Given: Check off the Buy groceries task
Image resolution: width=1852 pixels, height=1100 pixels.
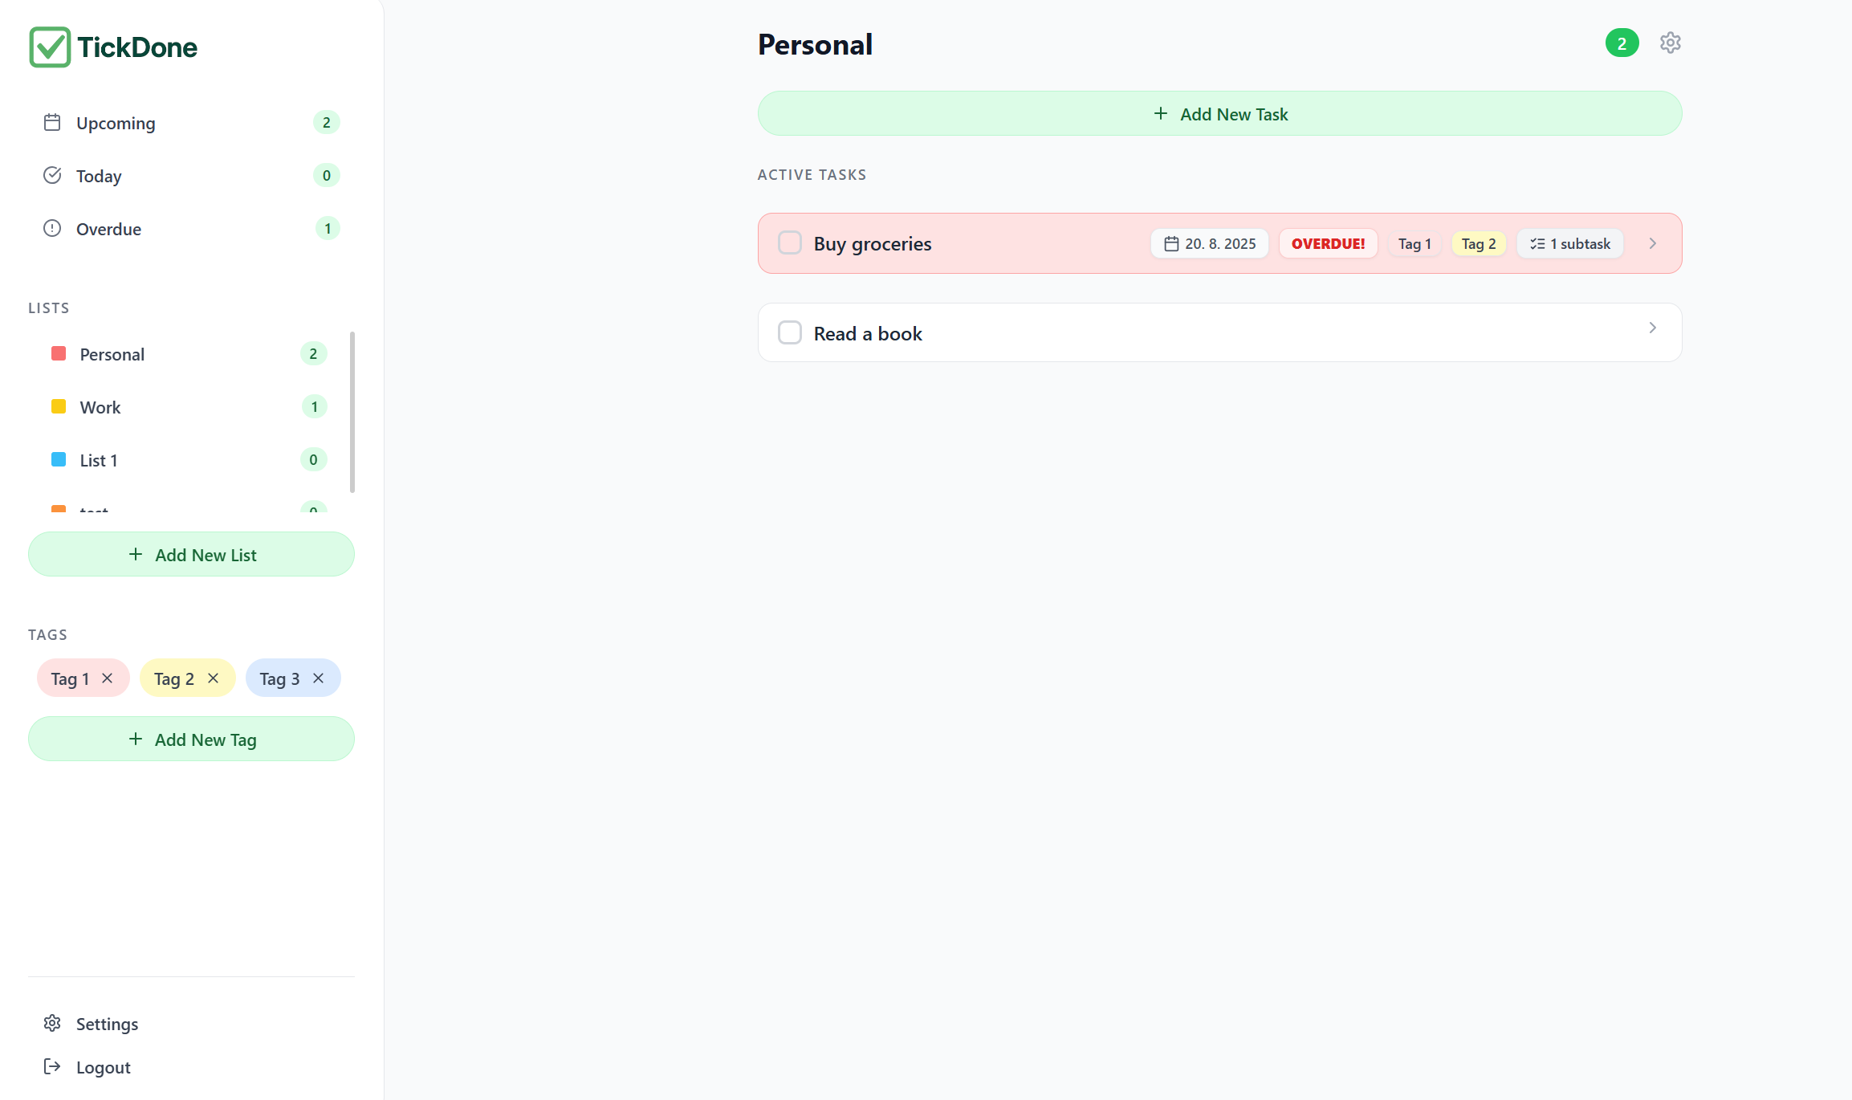Looking at the screenshot, I should [x=789, y=242].
